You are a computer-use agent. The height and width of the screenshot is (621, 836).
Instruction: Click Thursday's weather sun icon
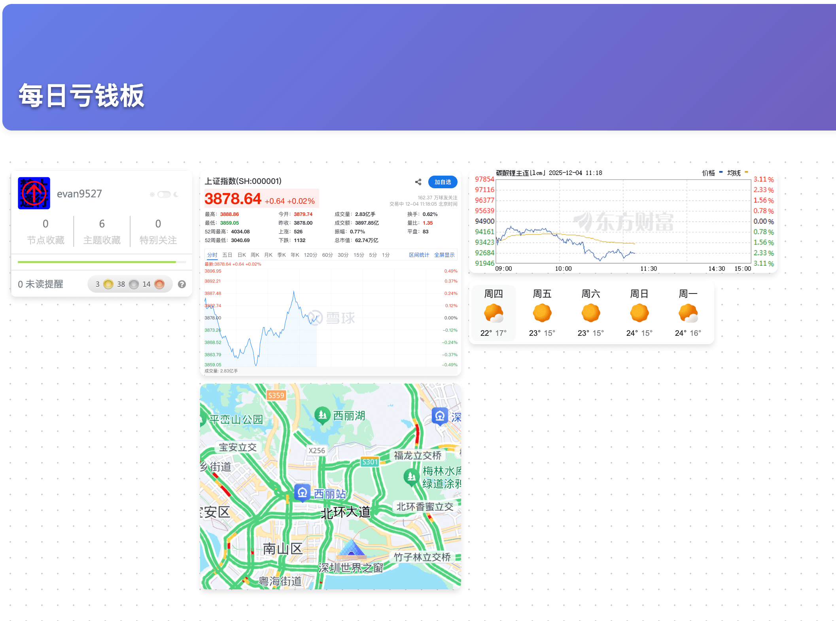tap(494, 313)
